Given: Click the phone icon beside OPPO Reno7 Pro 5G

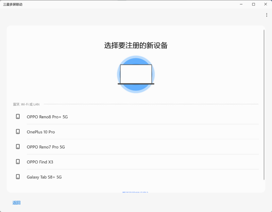Looking at the screenshot, I should [18, 147].
